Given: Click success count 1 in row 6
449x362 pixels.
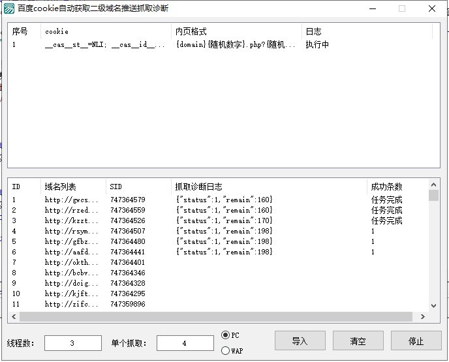Looking at the screenshot, I should (x=373, y=252).
